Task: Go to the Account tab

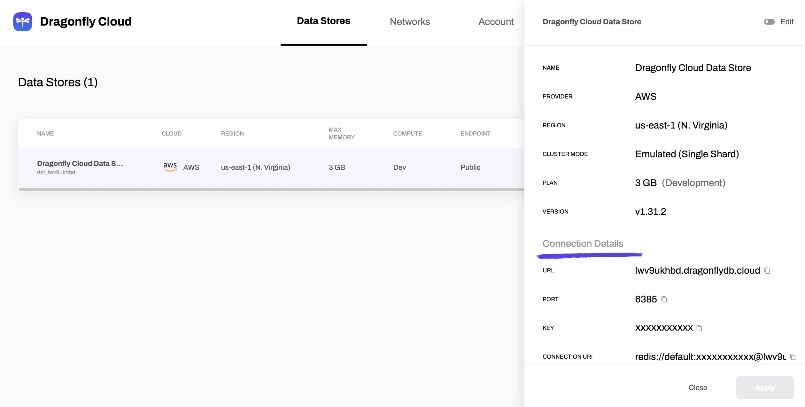Action: 496,22
